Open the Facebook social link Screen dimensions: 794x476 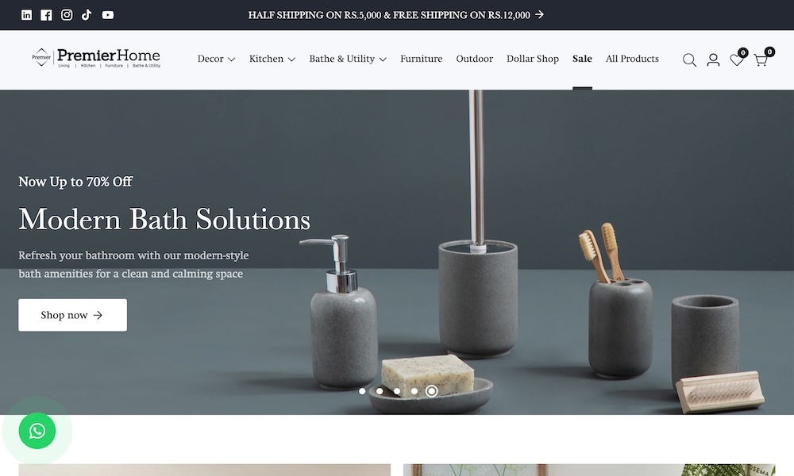46,15
